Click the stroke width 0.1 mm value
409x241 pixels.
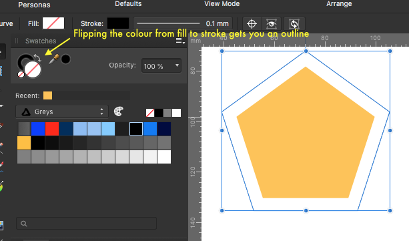[217, 24]
